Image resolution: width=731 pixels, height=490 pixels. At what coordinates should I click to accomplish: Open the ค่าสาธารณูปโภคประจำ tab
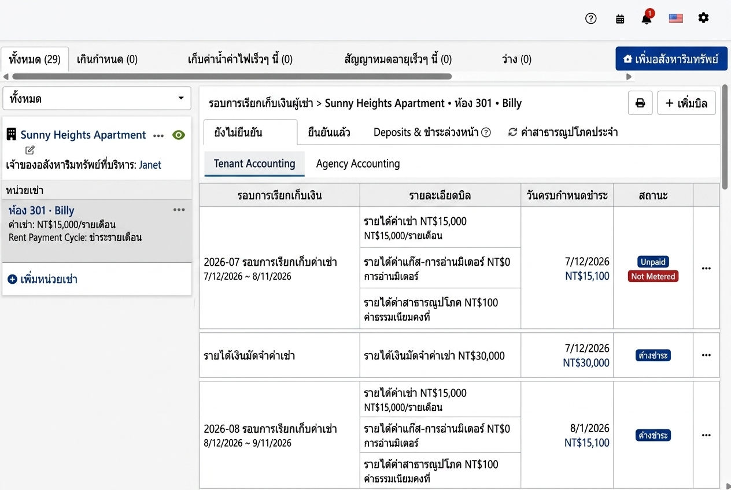tap(563, 132)
